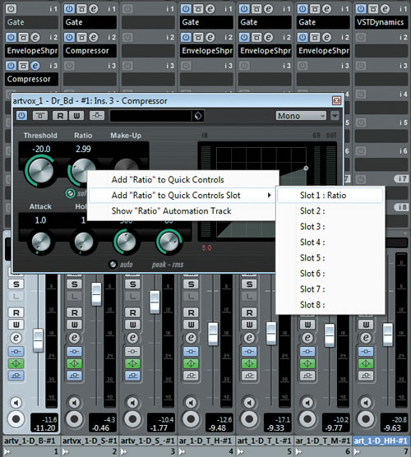The image size is (411, 457).
Task: Enable Write automation (W) in Compressor window
Action: click(x=76, y=116)
